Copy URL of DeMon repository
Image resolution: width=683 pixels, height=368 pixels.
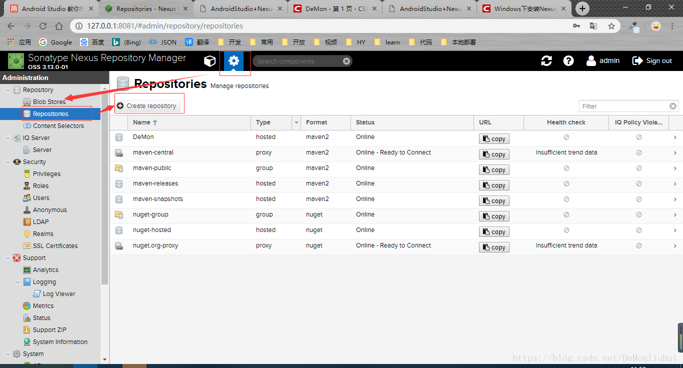(x=494, y=139)
